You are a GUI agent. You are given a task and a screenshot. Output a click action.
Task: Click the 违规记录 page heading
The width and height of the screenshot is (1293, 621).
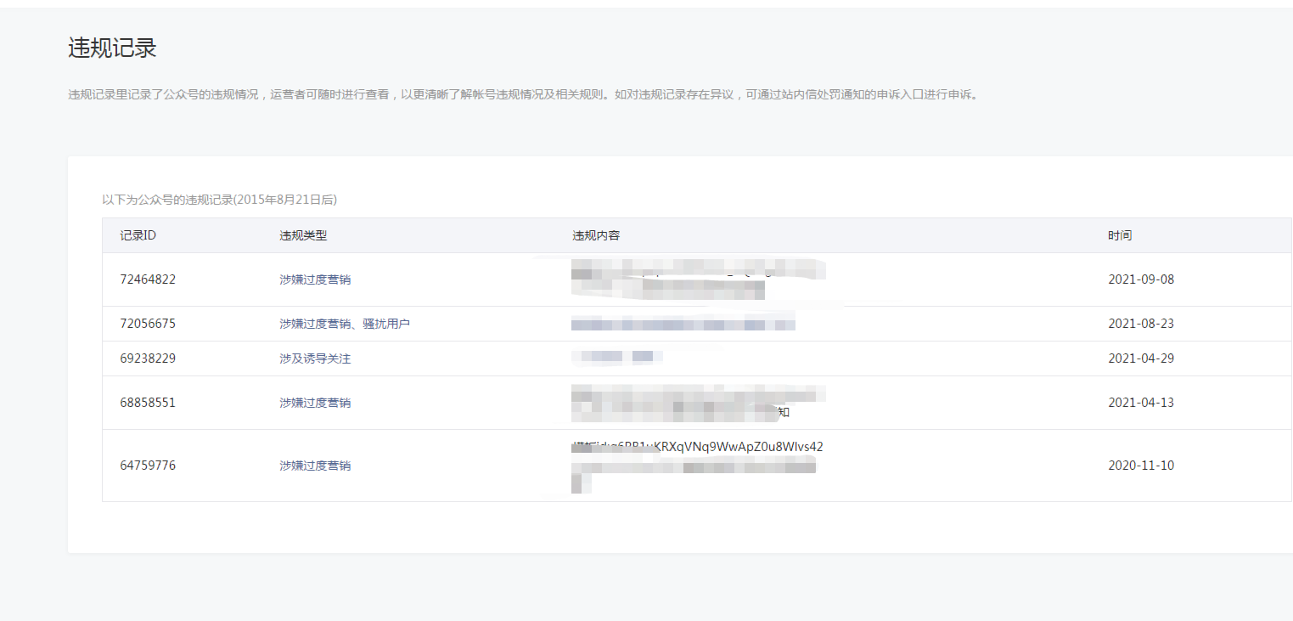(112, 48)
